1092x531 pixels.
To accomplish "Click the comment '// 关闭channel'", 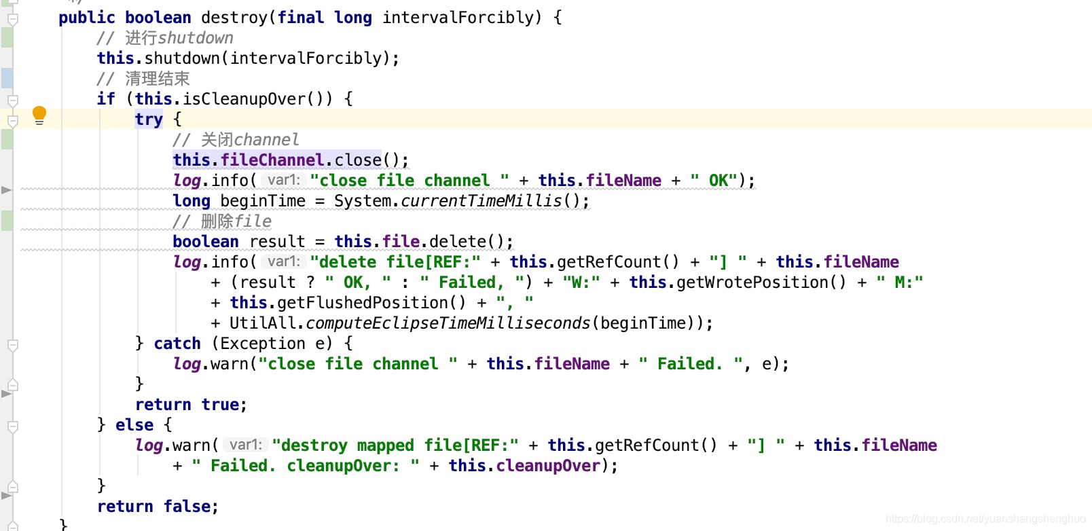I will pos(236,140).
